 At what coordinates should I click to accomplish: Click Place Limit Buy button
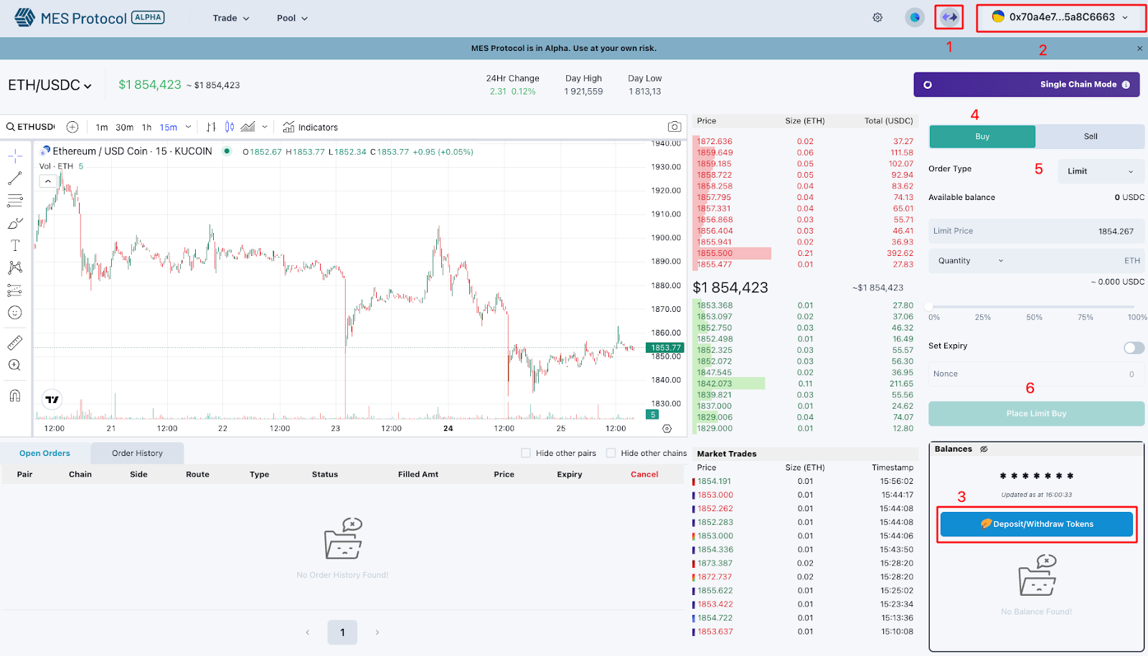coord(1036,414)
